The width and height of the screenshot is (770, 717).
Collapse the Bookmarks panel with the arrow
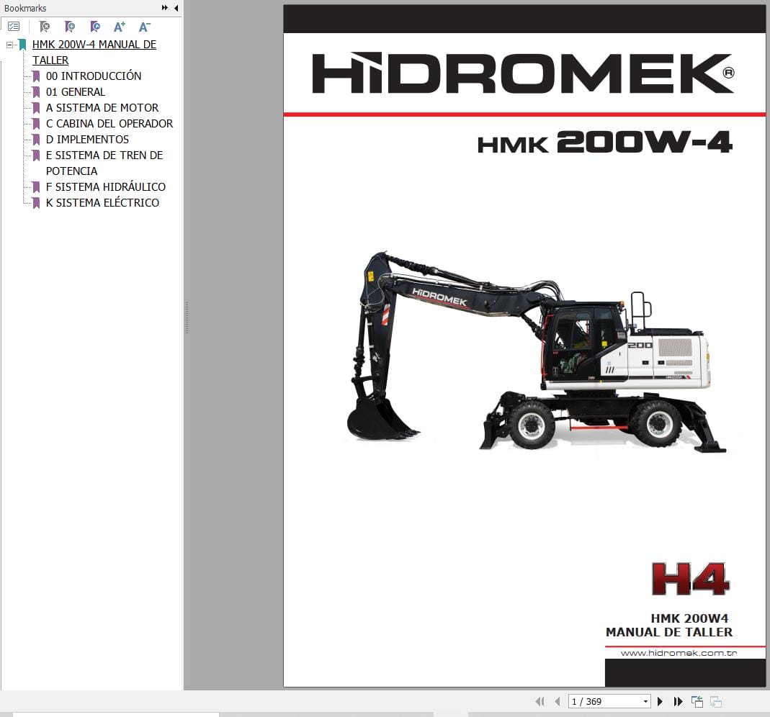pos(176,8)
